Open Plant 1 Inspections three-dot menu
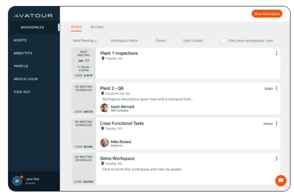 (277, 53)
